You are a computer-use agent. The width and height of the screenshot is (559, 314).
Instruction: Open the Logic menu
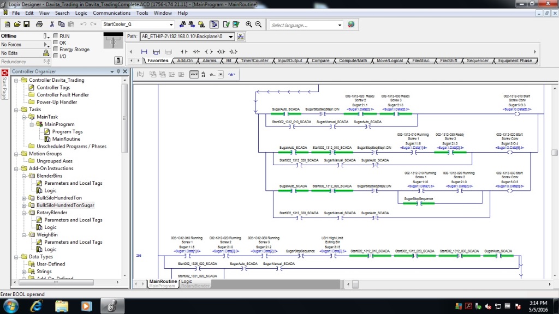tap(81, 13)
